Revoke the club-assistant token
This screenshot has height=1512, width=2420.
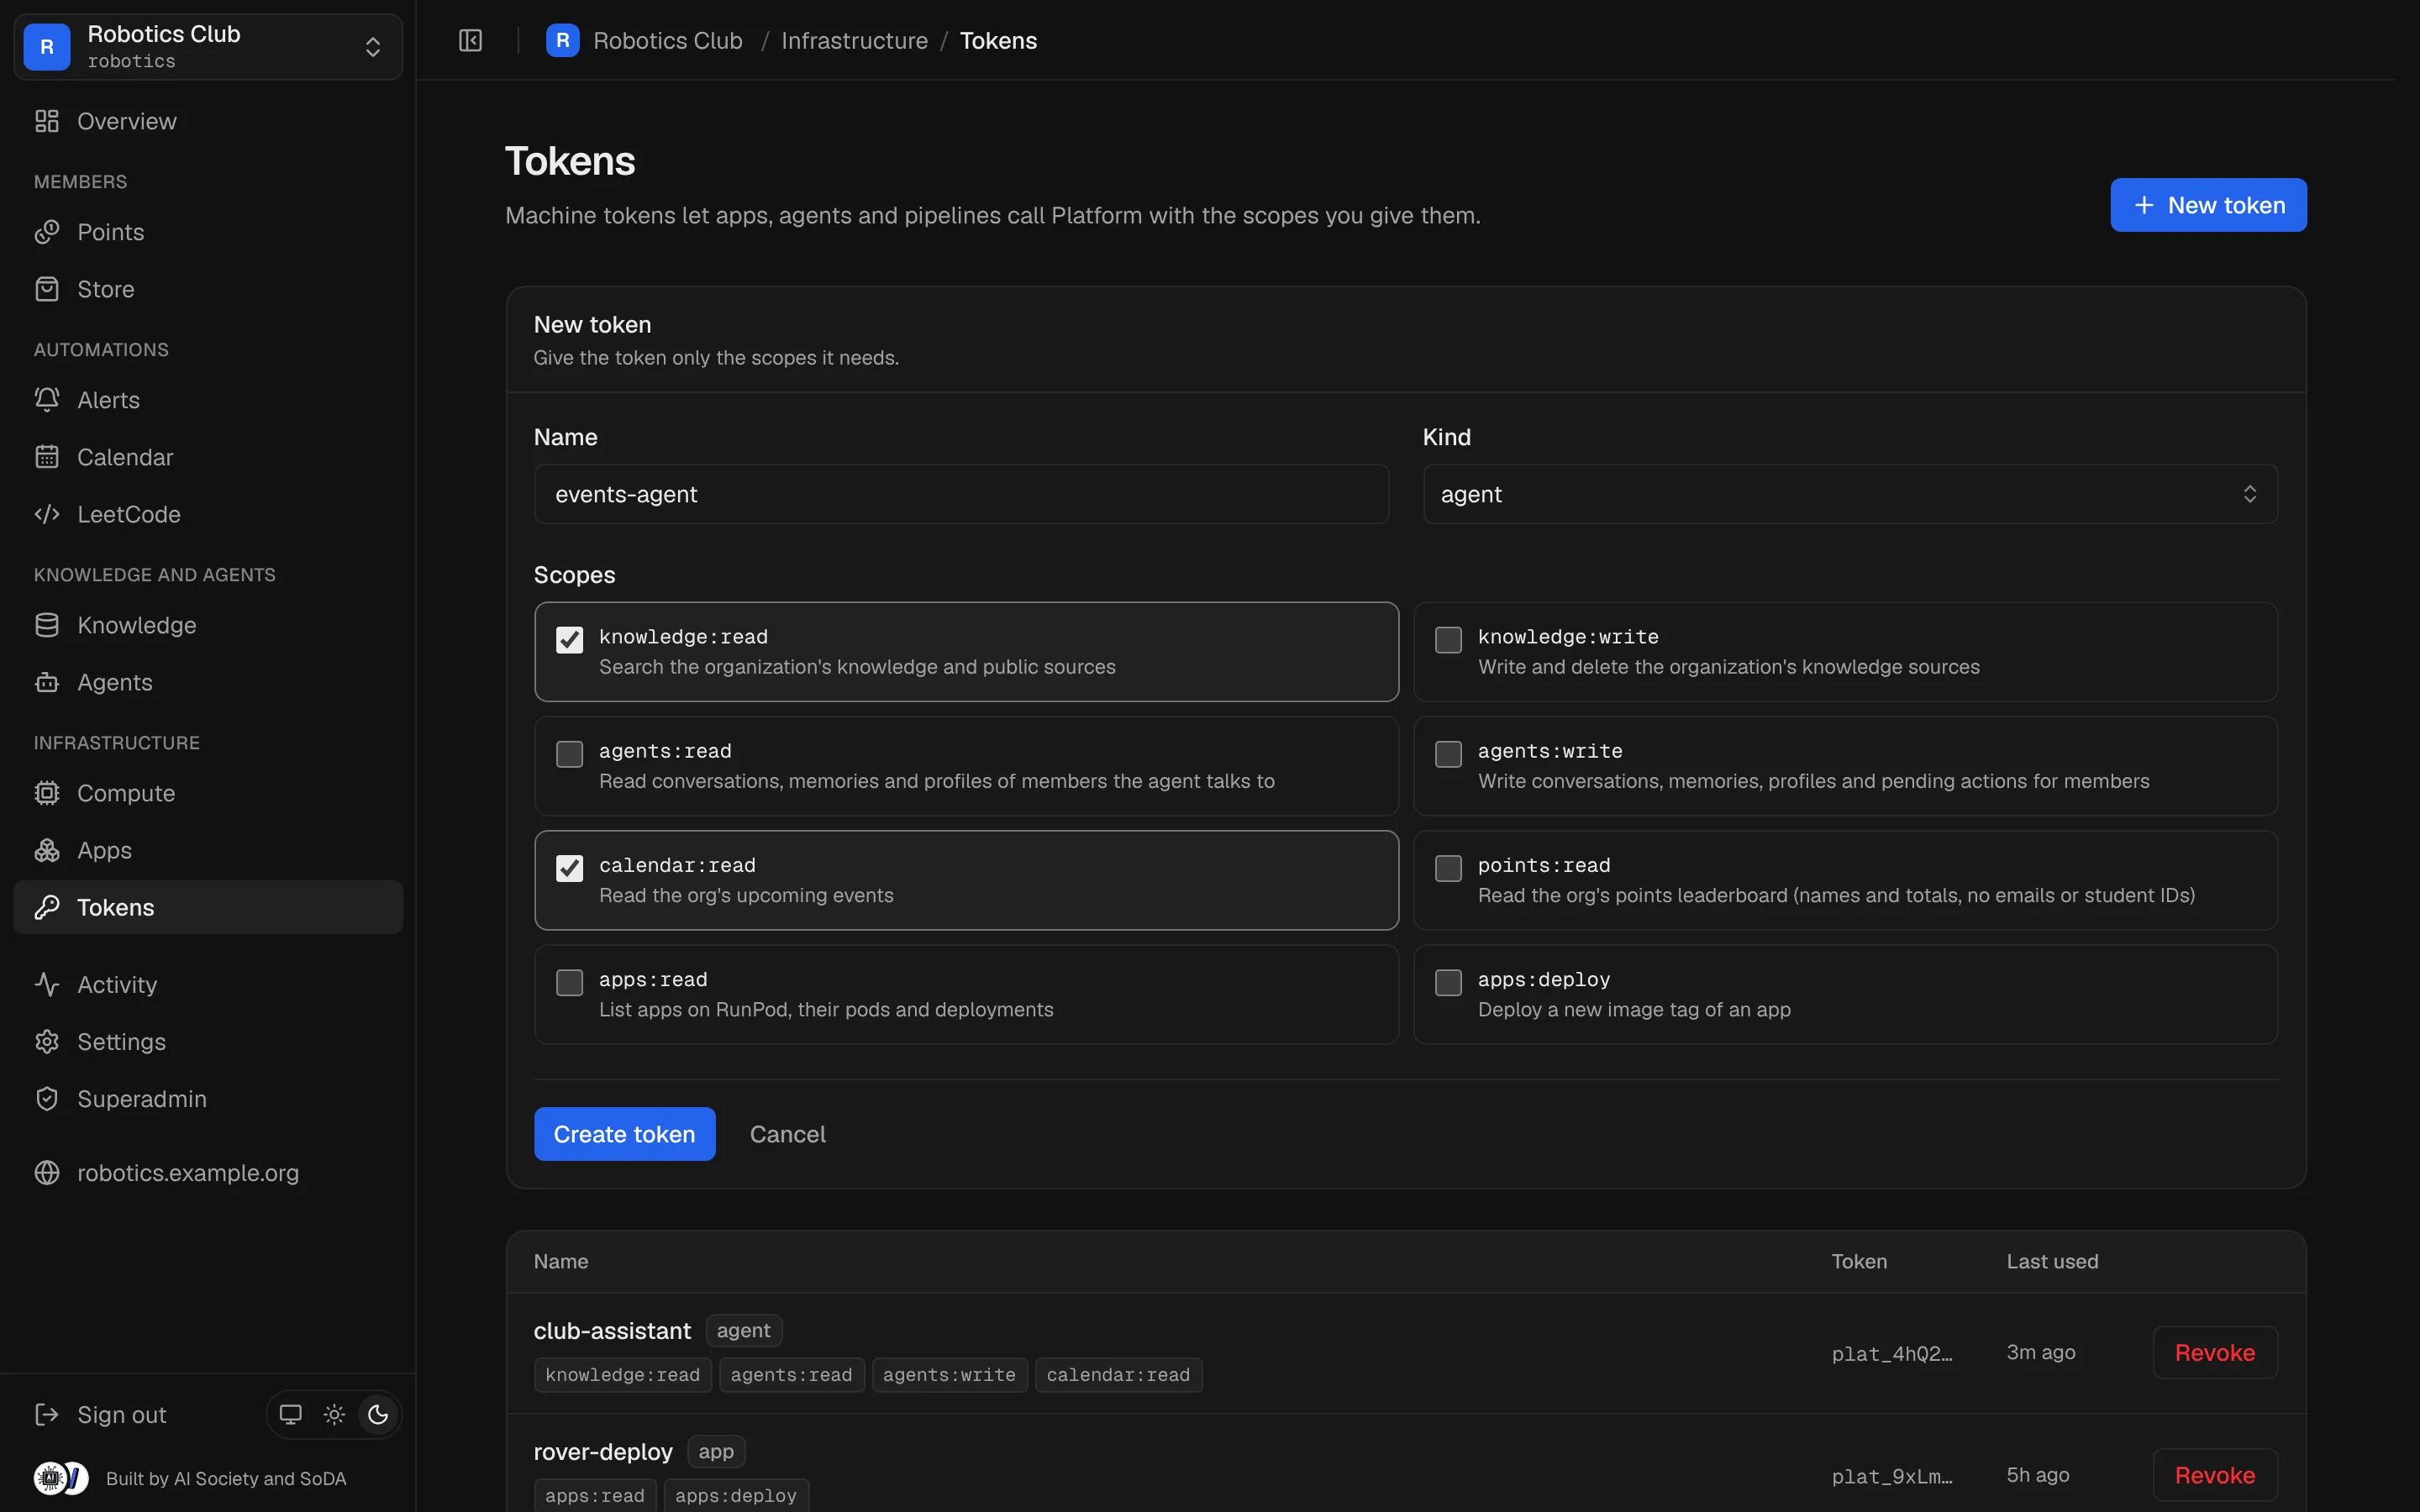[x=2214, y=1352]
